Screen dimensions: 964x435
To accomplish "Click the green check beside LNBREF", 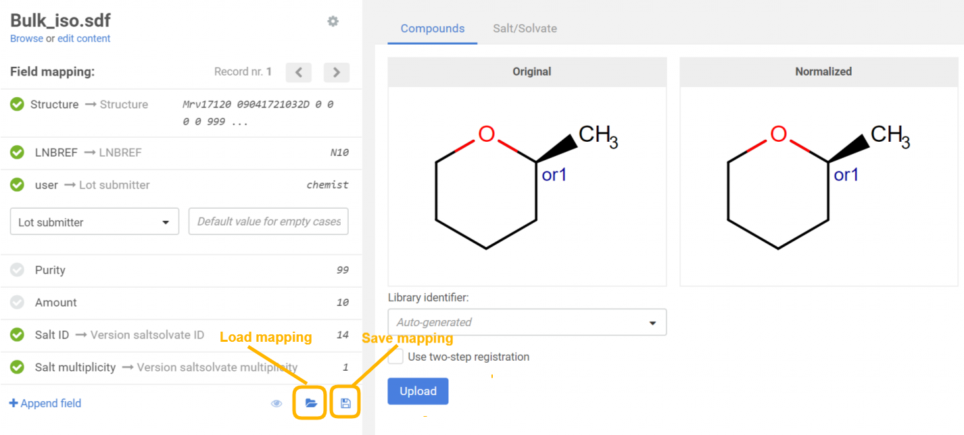I will click(18, 153).
